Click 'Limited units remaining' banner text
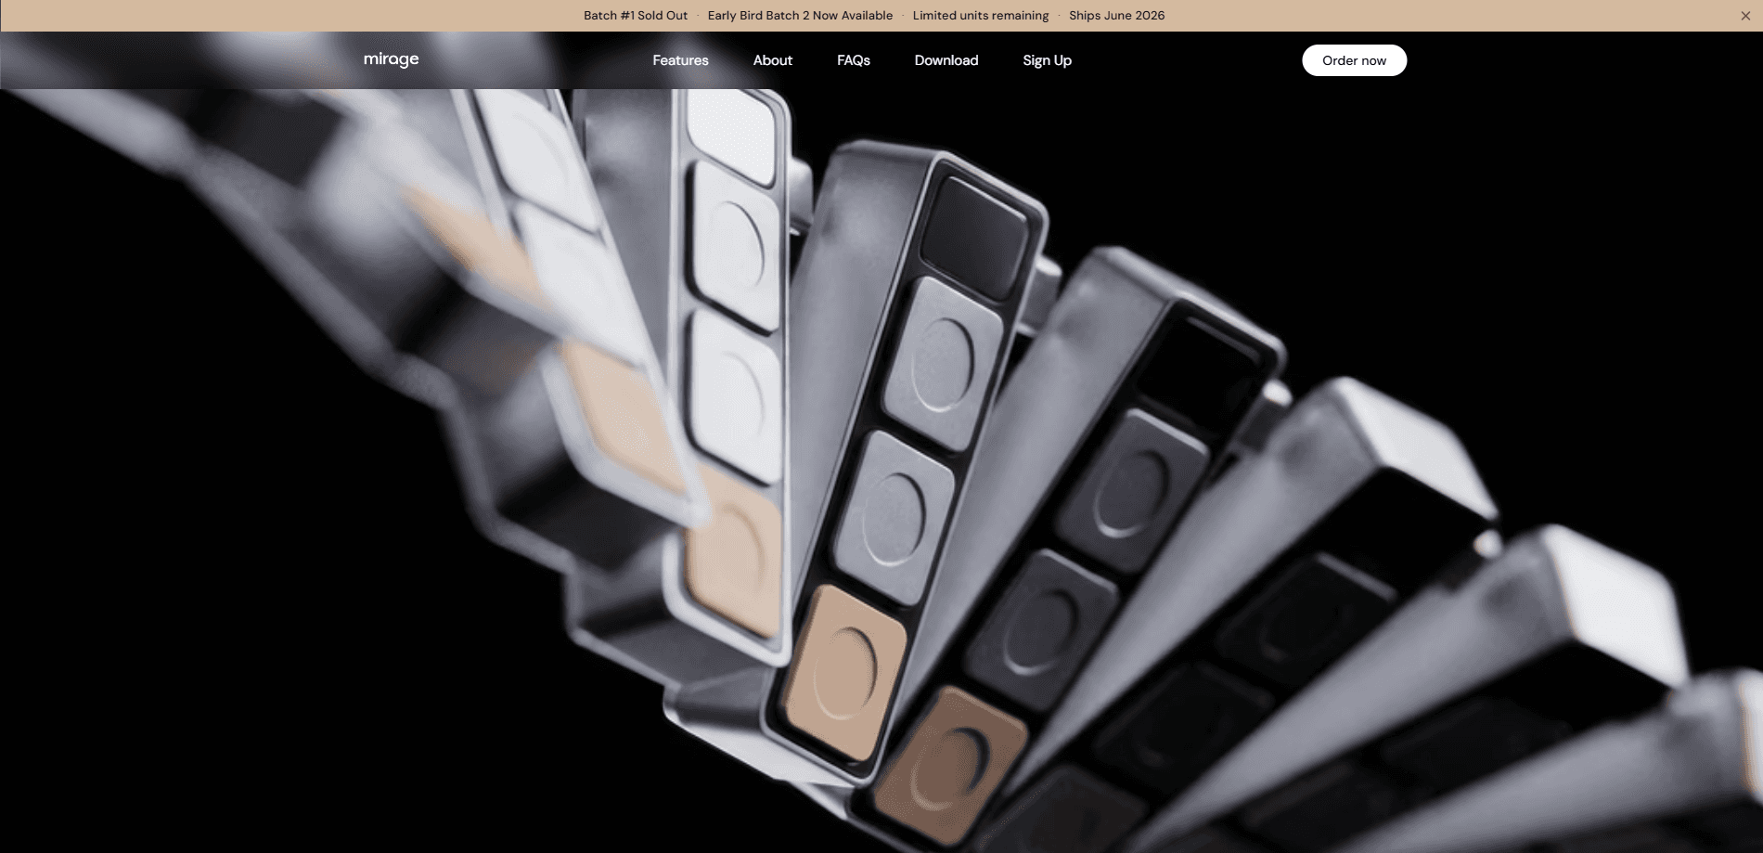Screen dimensions: 1763x853 coord(981,16)
